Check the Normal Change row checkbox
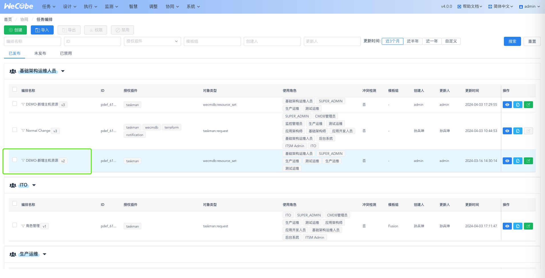 pyautogui.click(x=15, y=130)
